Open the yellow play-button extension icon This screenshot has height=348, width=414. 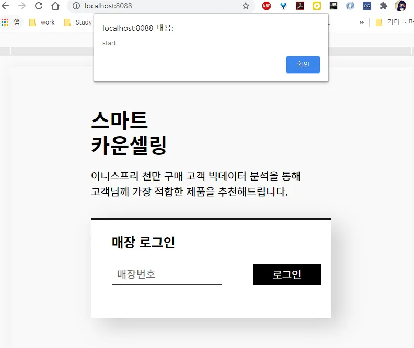(x=317, y=6)
